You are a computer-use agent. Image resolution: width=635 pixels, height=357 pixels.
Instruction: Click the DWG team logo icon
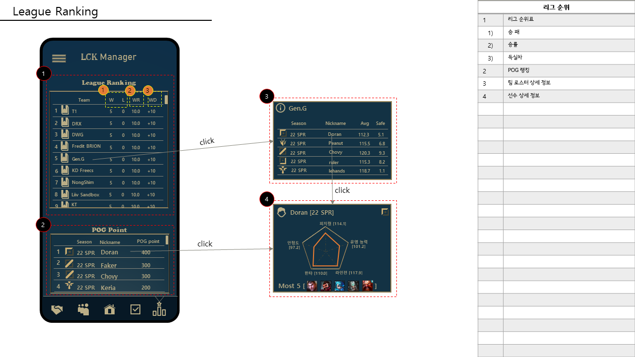(65, 134)
